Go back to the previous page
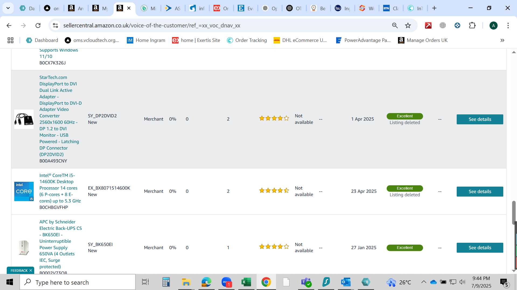The width and height of the screenshot is (517, 290). [9, 26]
